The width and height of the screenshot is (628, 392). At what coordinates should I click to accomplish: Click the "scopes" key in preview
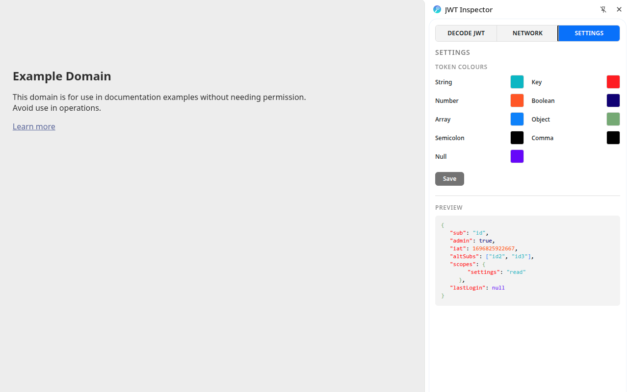pyautogui.click(x=463, y=264)
